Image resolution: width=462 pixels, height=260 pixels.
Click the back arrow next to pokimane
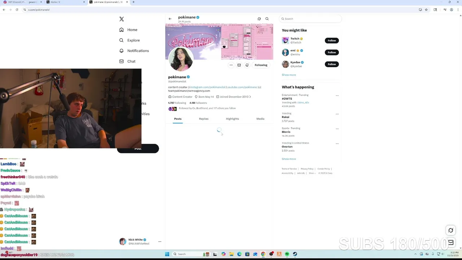click(x=170, y=19)
